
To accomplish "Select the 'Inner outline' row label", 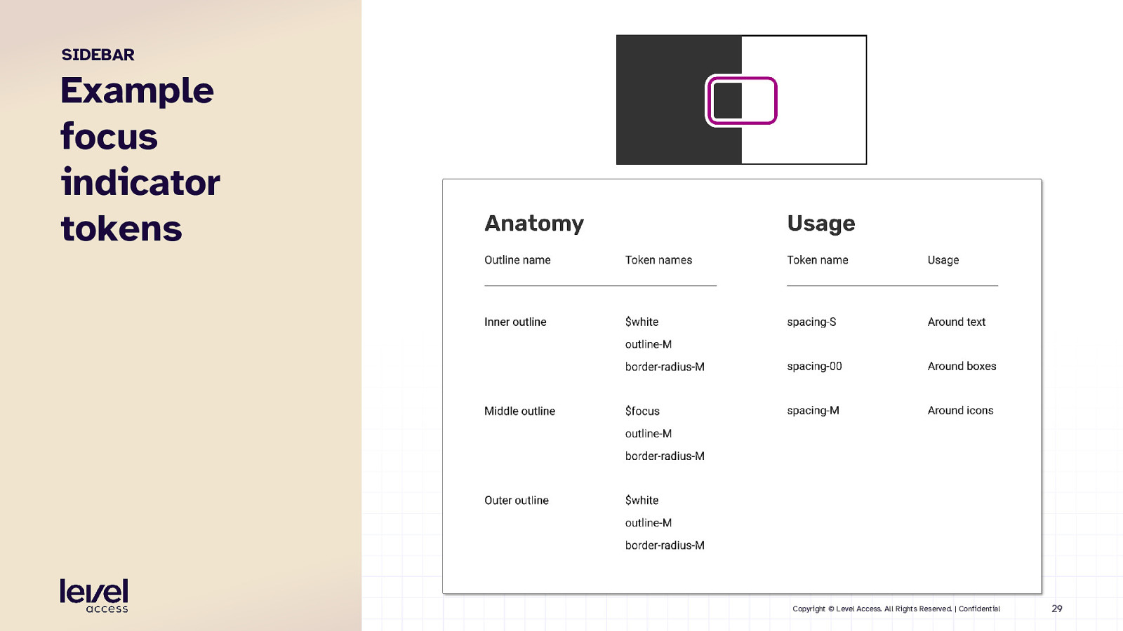I will pos(515,322).
